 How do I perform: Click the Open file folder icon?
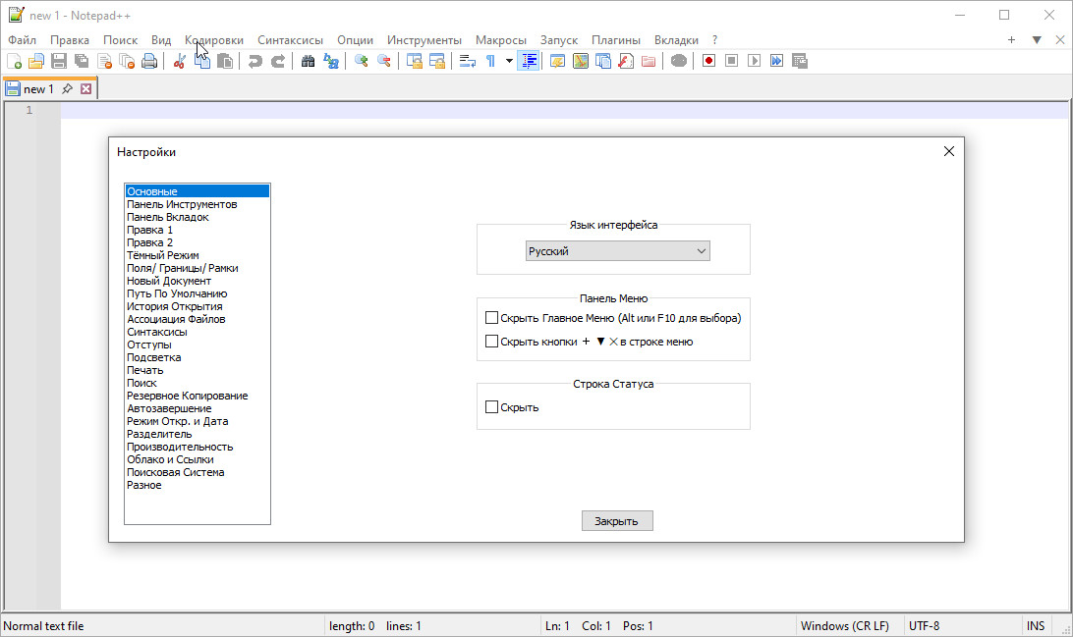(36, 61)
